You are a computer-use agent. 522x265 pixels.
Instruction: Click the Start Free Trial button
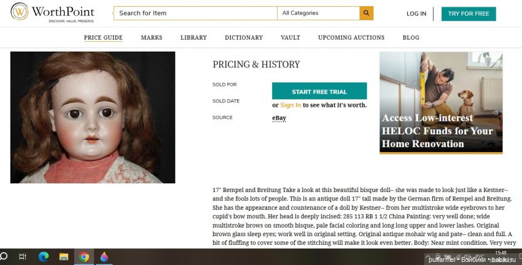point(319,91)
